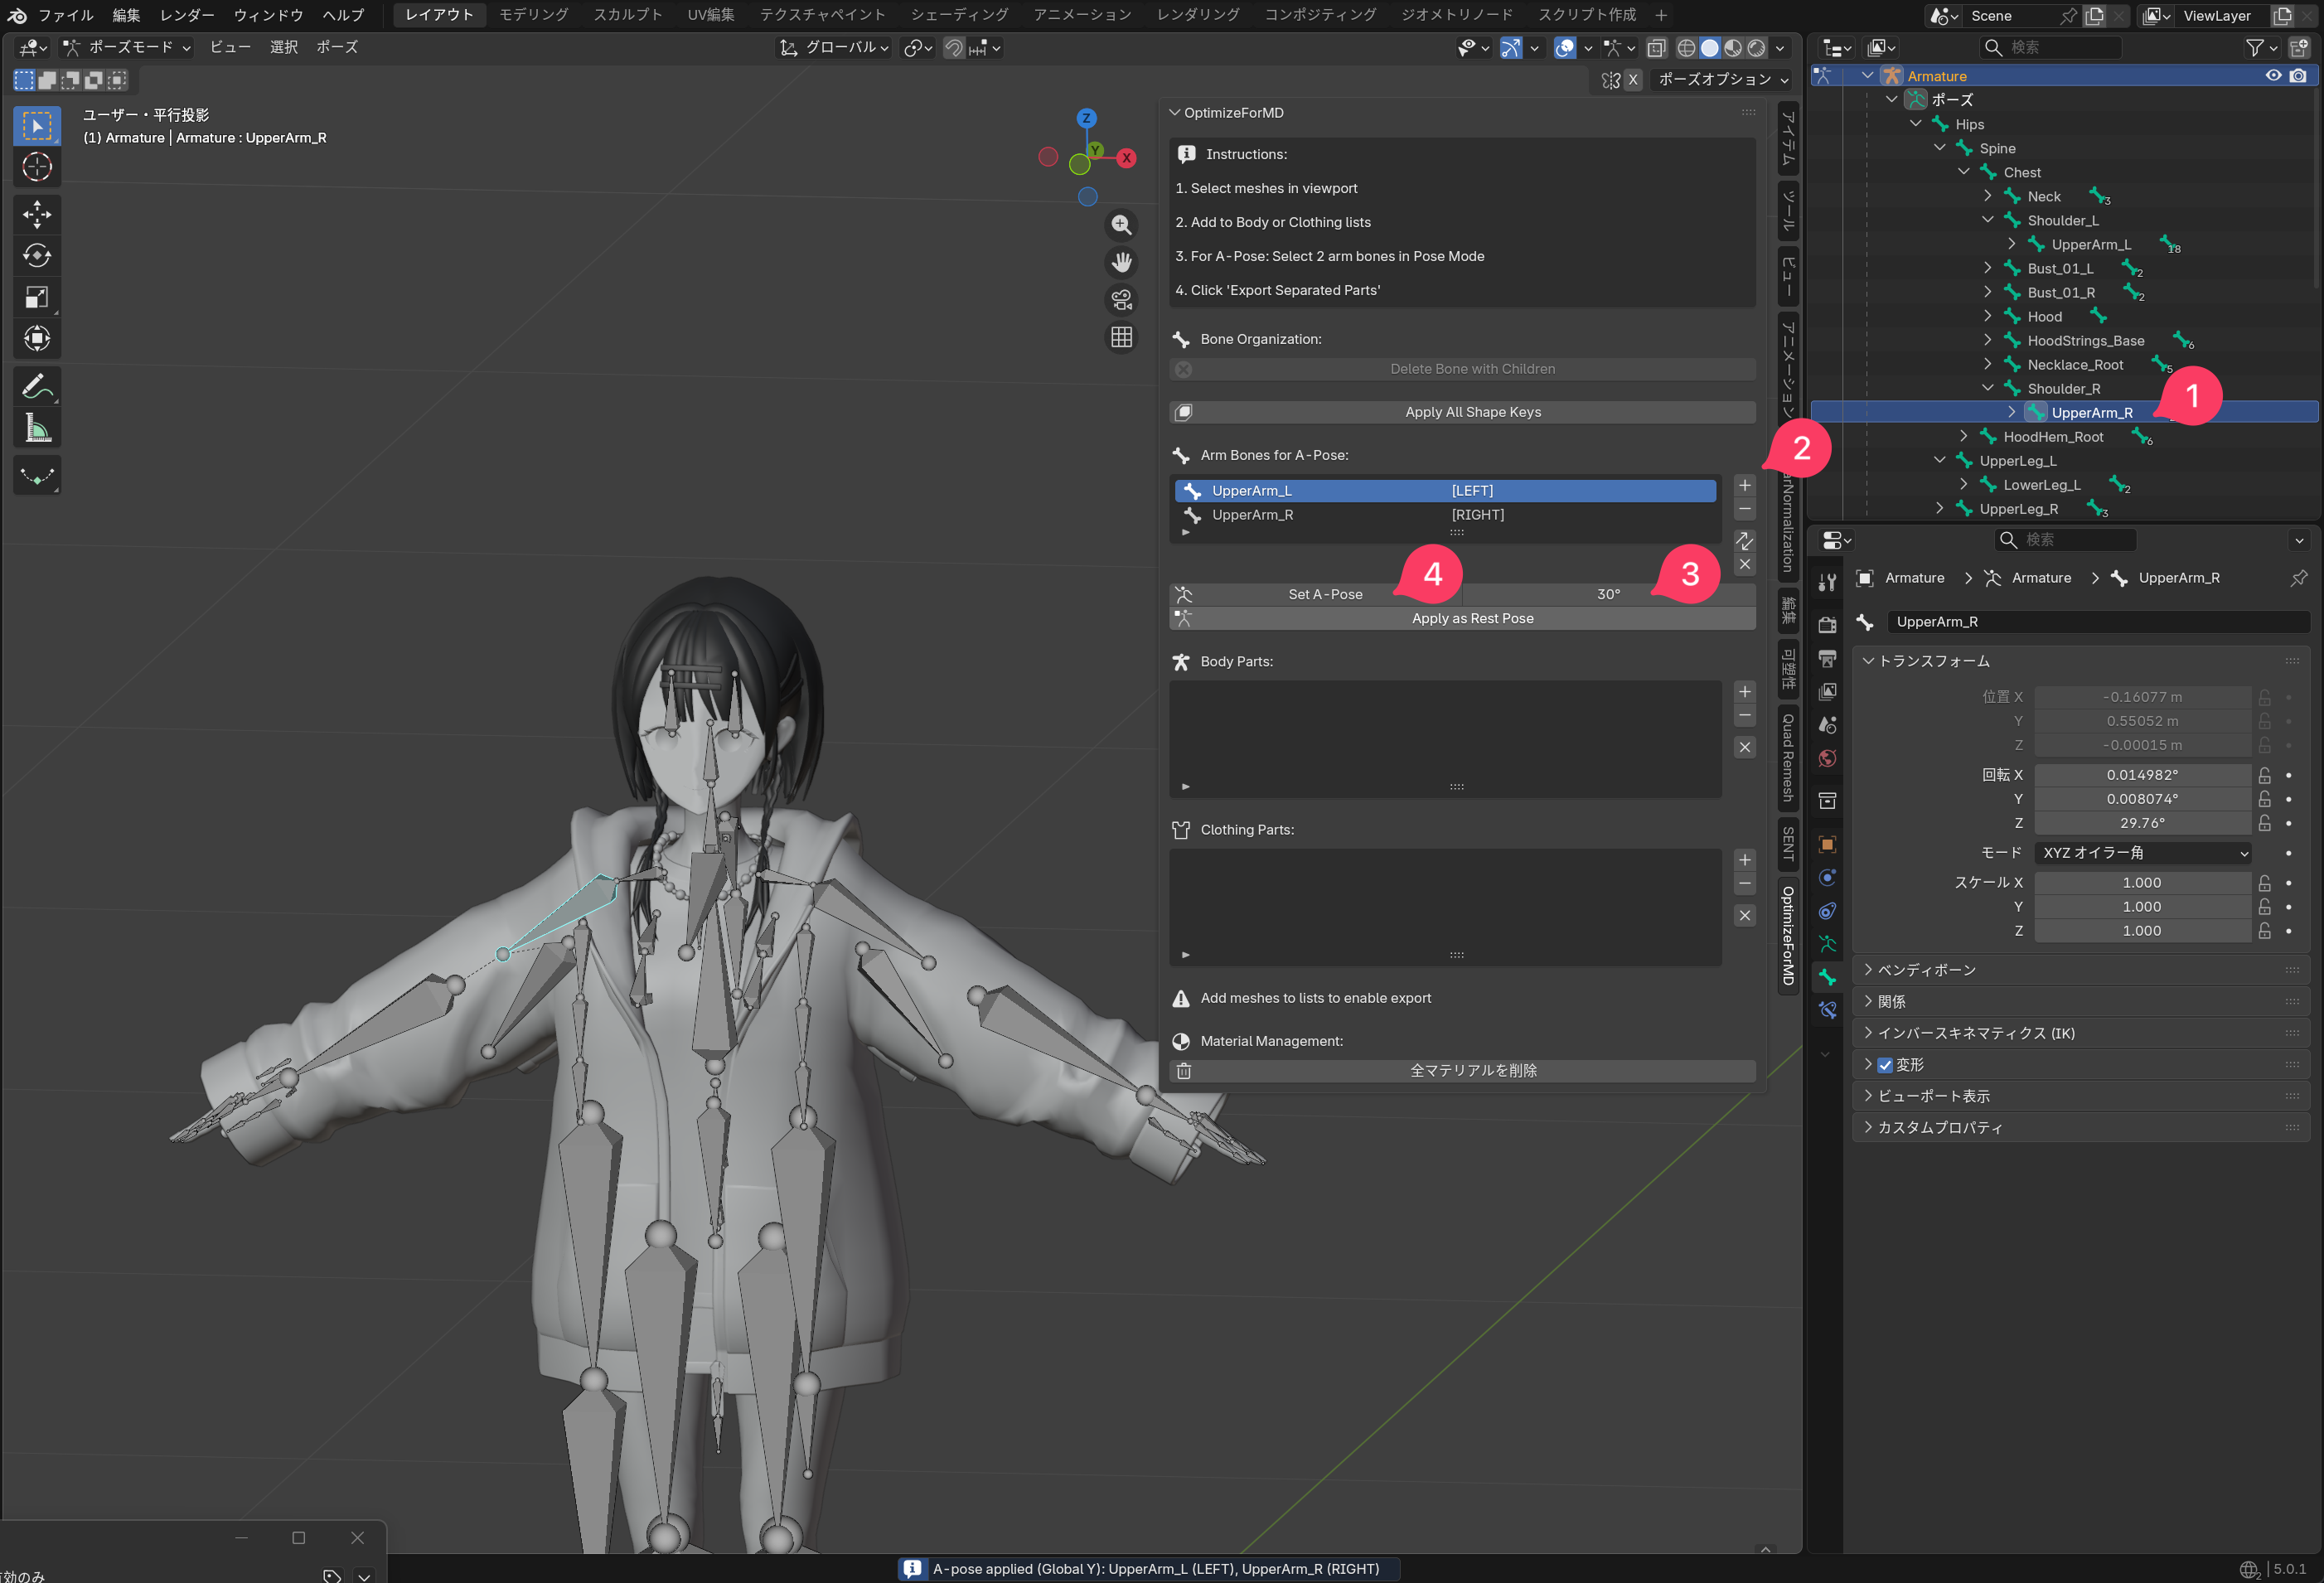The image size is (2324, 1583).
Task: Switch to the モデリング workspace tab
Action: tap(533, 15)
